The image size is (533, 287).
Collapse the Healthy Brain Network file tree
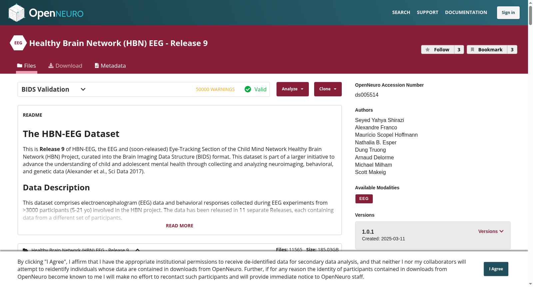[x=138, y=250]
